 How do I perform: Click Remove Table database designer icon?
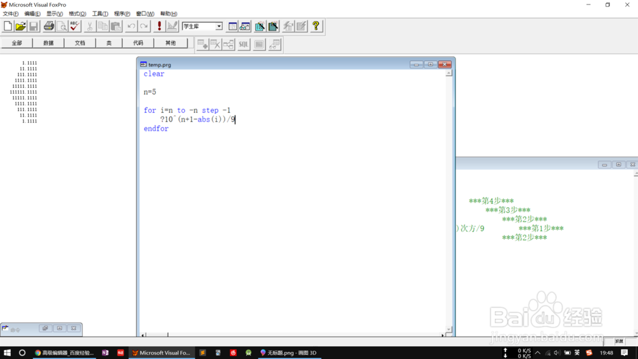215,44
